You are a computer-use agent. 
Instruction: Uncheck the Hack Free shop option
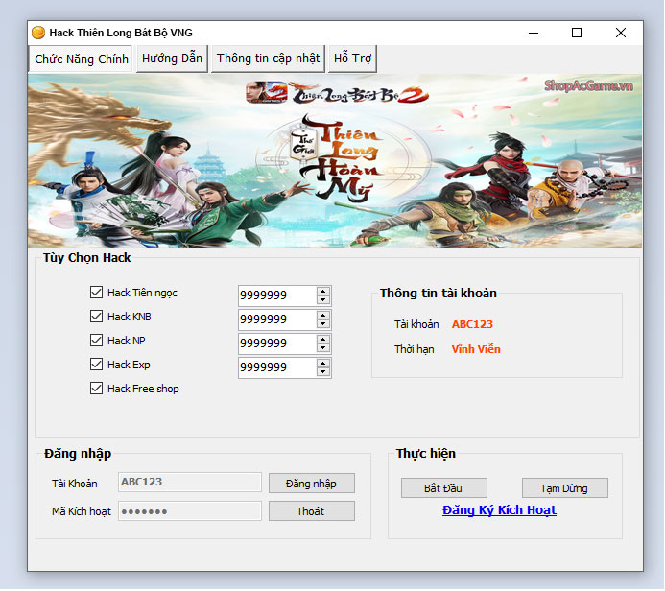(96, 389)
